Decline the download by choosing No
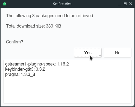The height and width of the screenshot is (107, 135). pyautogui.click(x=118, y=53)
